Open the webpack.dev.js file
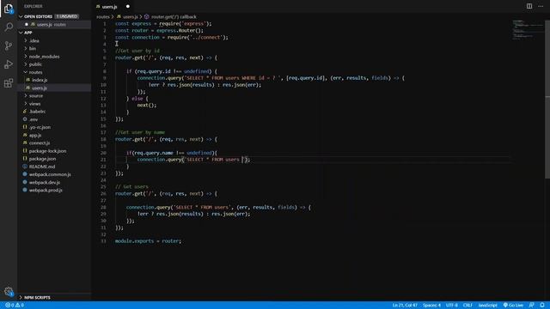Image resolution: width=550 pixels, height=309 pixels. [44, 183]
